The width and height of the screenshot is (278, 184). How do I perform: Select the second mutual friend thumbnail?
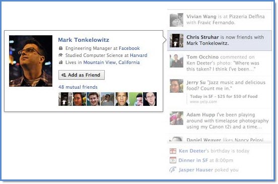coord(79,99)
